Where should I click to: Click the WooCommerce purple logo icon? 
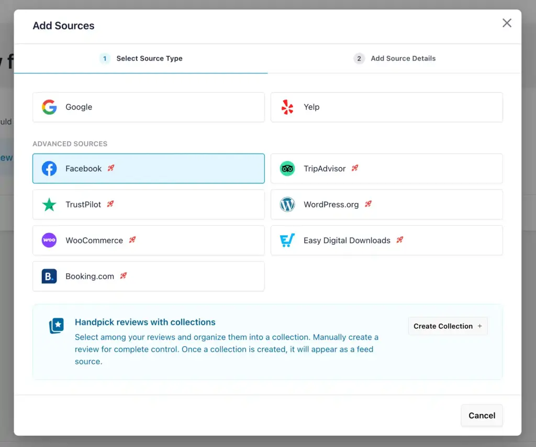[49, 240]
